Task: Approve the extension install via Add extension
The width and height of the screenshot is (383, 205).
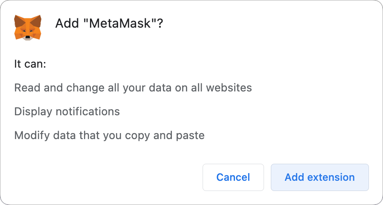Action: click(319, 177)
